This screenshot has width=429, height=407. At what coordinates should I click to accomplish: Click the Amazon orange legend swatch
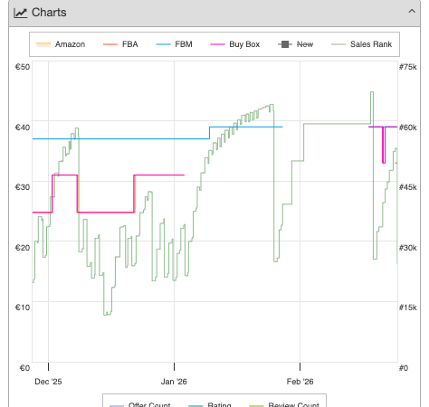tap(43, 44)
